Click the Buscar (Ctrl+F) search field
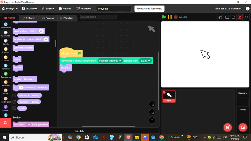The height and width of the screenshot is (141, 251). 98,17
